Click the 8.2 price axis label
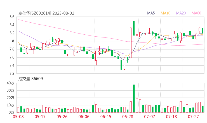The image size is (207, 123). coord(12,33)
